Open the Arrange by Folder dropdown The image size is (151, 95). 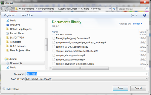[137, 24]
